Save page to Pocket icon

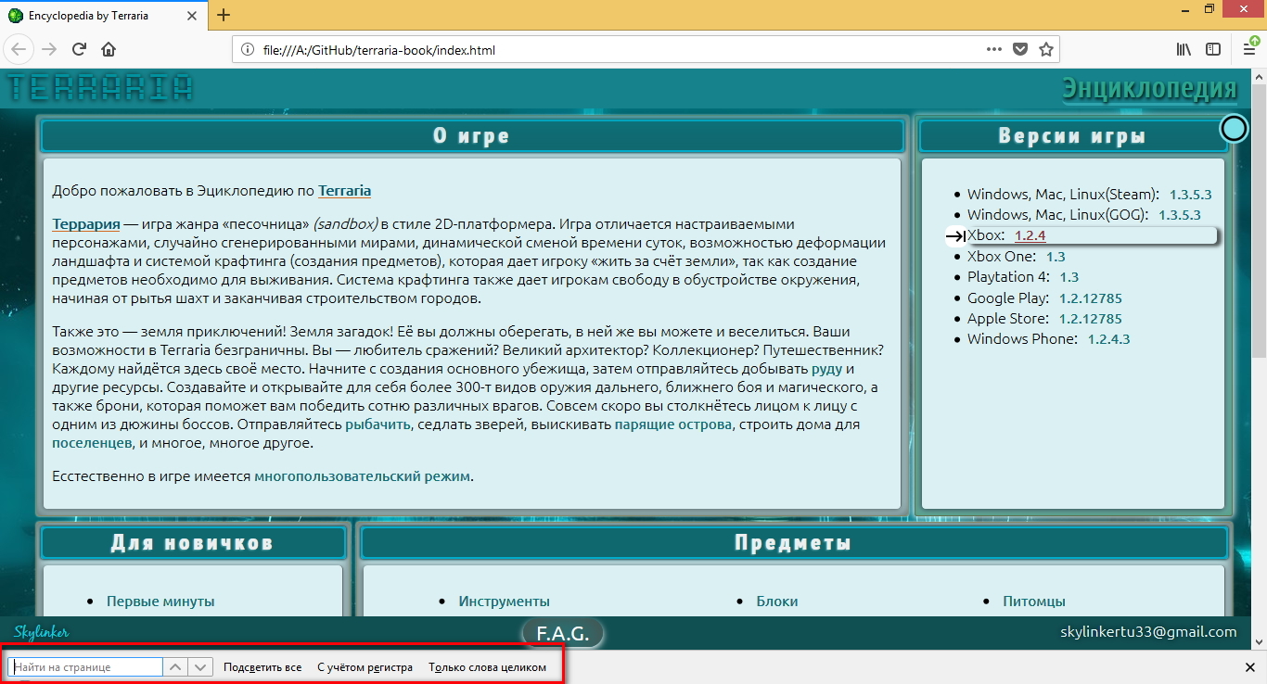1019,49
